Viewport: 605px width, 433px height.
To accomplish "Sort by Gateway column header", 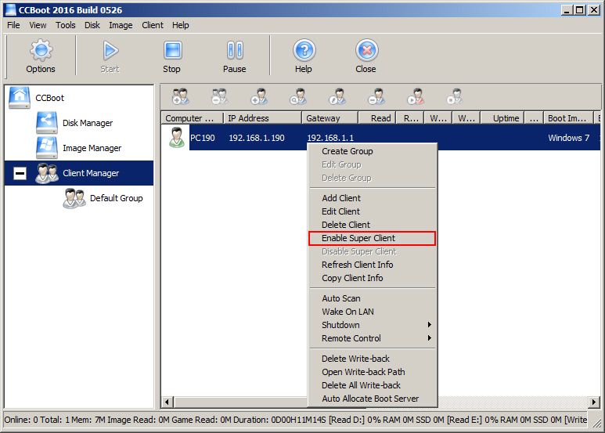I will (330, 118).
